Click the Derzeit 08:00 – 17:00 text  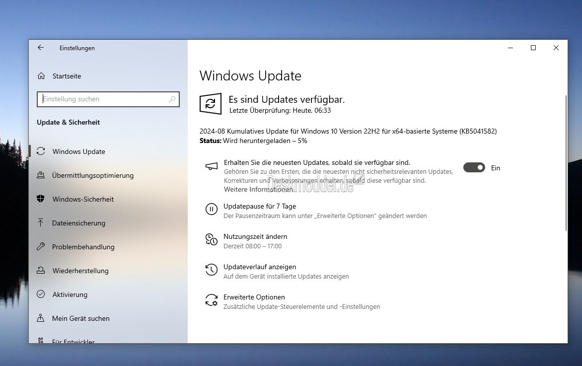pyautogui.click(x=252, y=246)
